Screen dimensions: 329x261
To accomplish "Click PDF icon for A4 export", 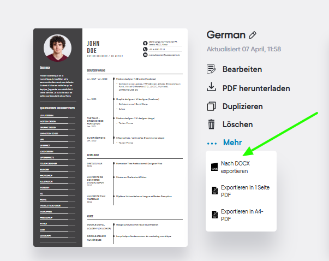I will [x=214, y=215].
